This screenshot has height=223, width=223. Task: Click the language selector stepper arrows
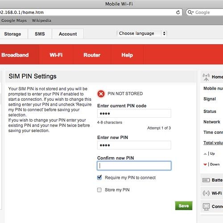click(x=164, y=33)
